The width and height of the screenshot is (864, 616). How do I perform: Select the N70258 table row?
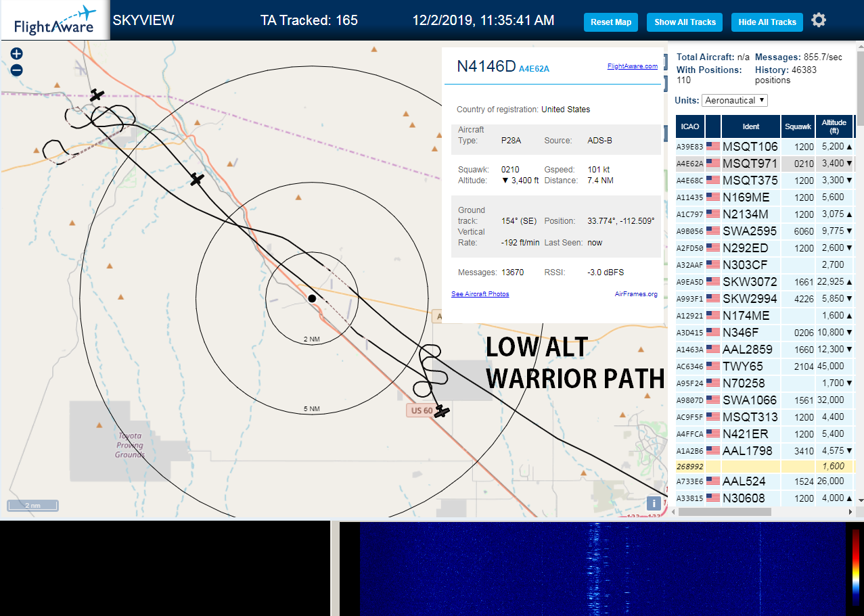pyautogui.click(x=765, y=383)
